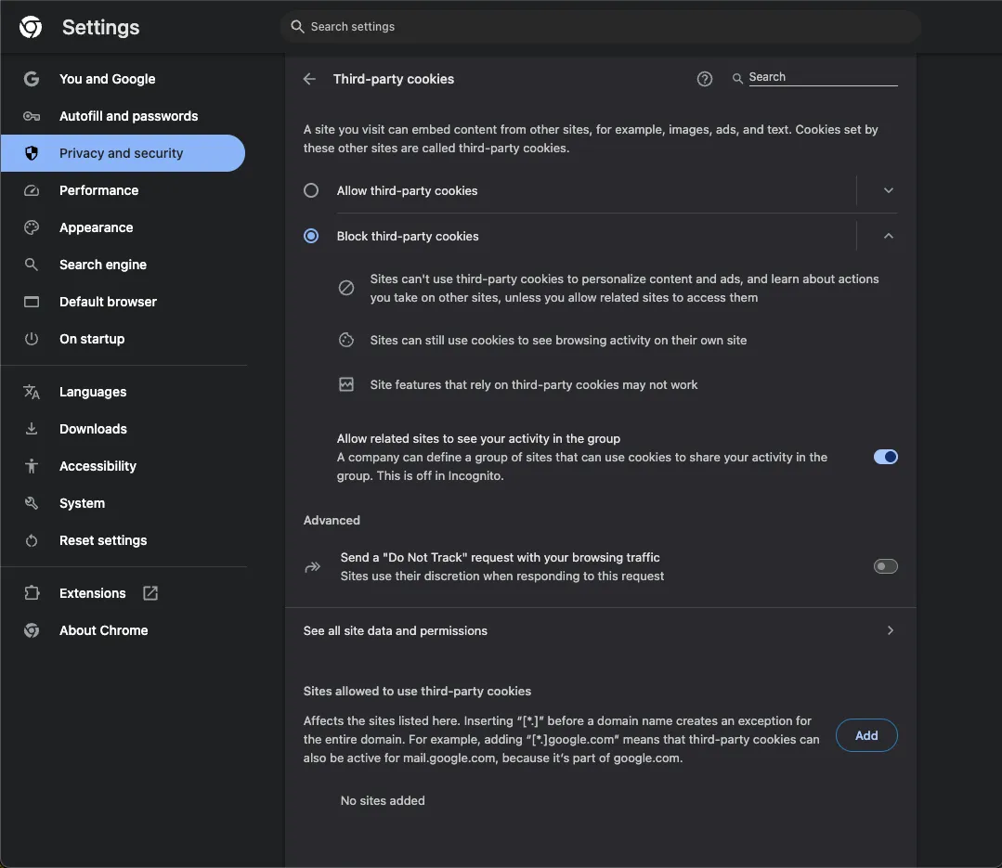Click the Add button for allowed sites

tap(866, 735)
